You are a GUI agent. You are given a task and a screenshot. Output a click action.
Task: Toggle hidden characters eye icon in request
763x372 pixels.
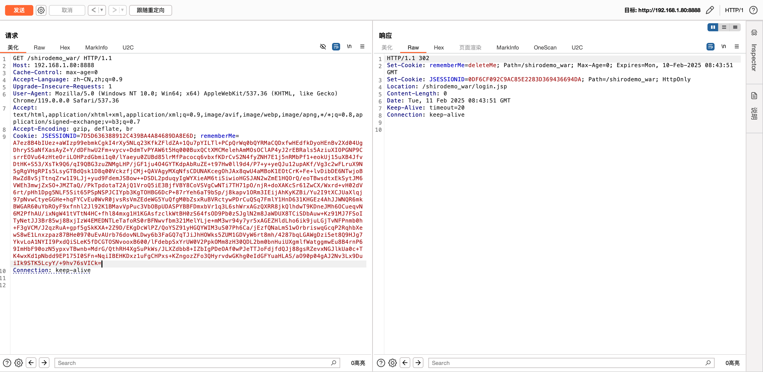[323, 47]
